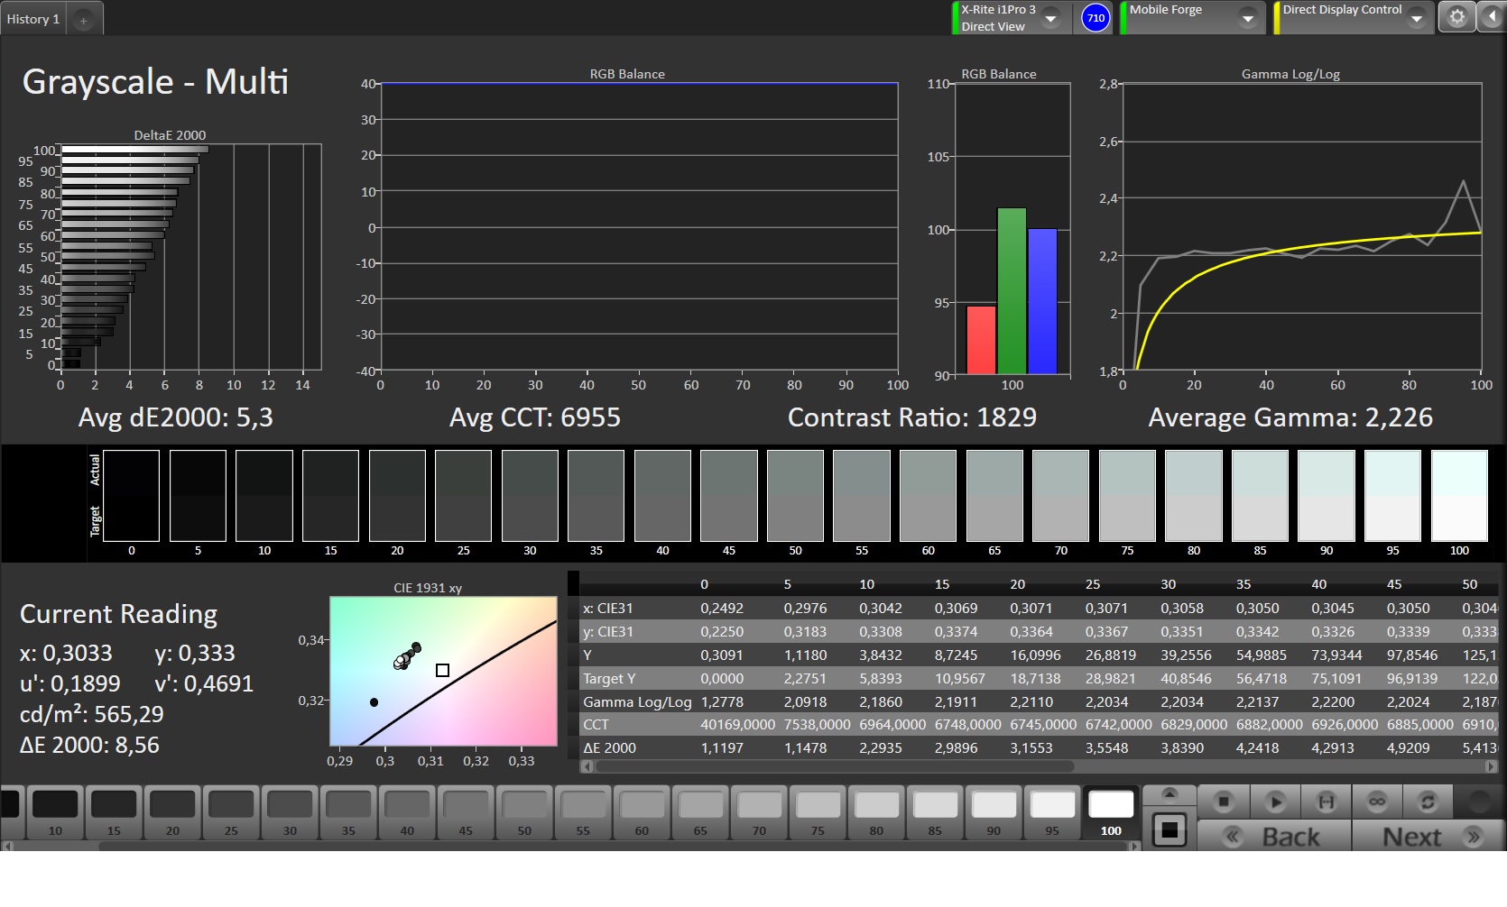Click the data table scroll left arrow
The height and width of the screenshot is (907, 1507).
pyautogui.click(x=587, y=766)
